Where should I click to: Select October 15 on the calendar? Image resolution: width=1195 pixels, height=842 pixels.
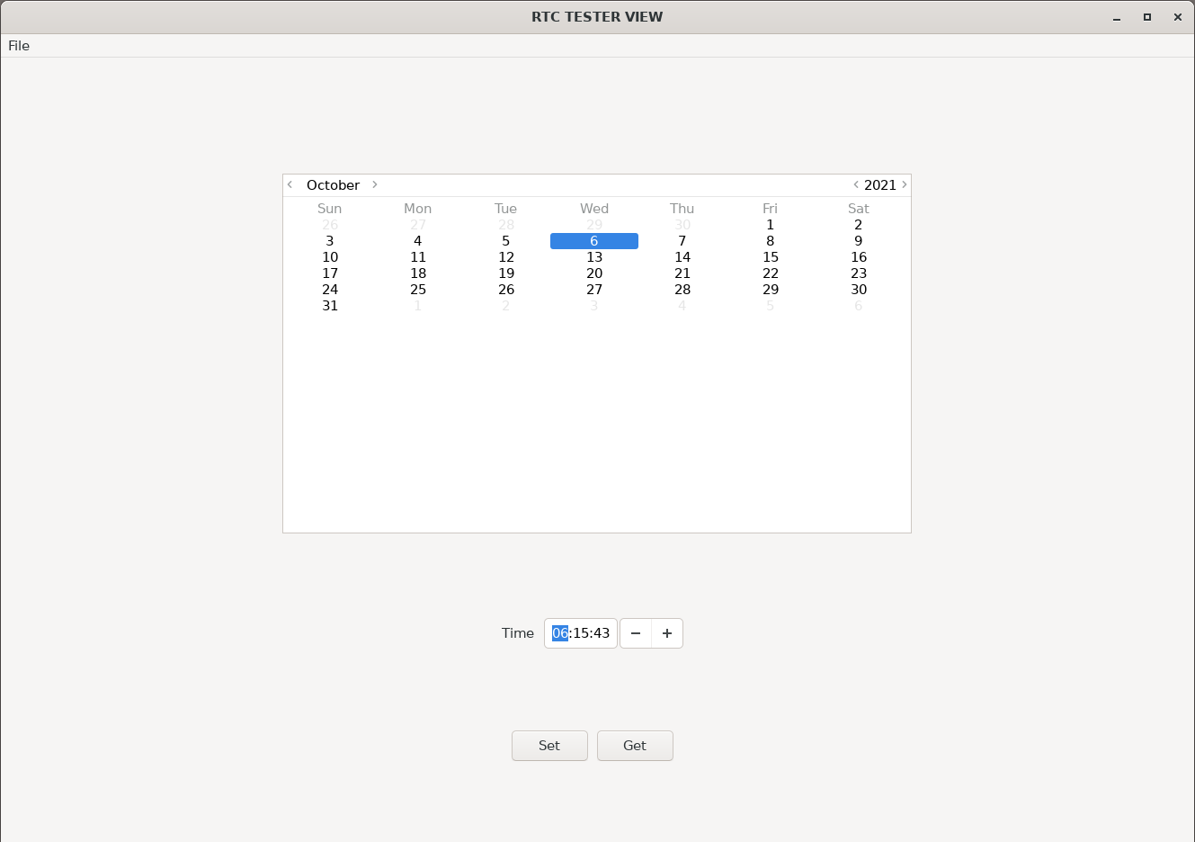pos(771,257)
